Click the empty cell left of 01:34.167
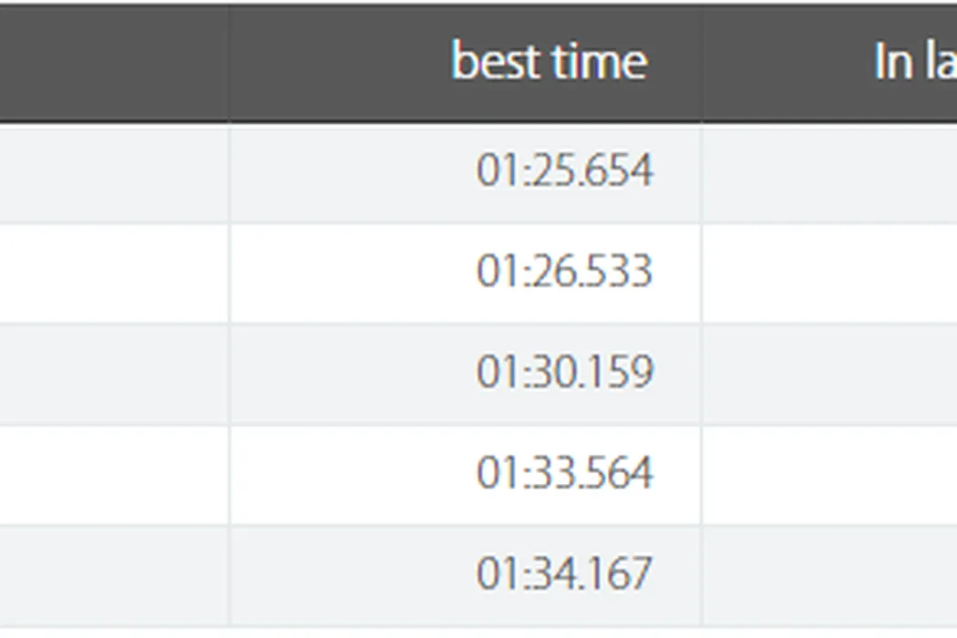Viewport: 957px width, 638px height. pyautogui.click(x=114, y=574)
